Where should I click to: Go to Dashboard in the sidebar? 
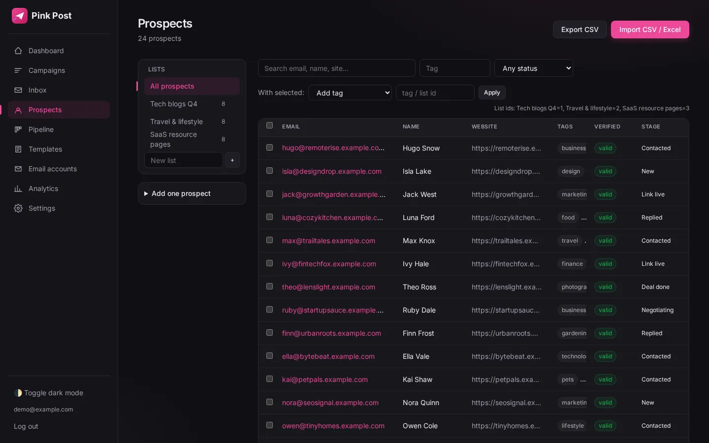tap(59, 51)
